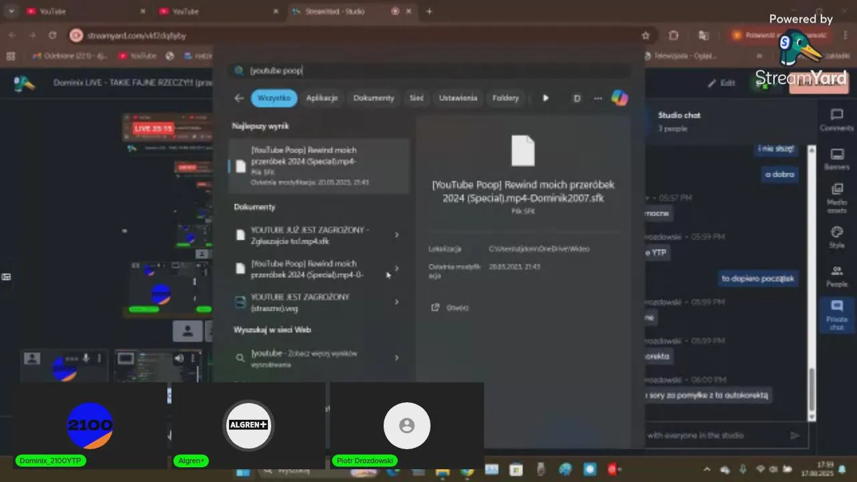Switch to the first YouTube browser tab
The image size is (857, 482).
(x=84, y=11)
